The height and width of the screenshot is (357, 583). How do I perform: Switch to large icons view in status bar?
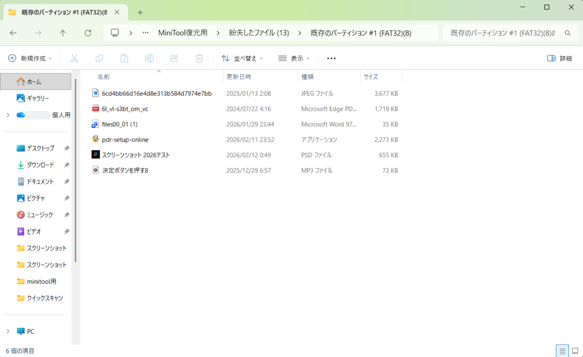tap(575, 350)
